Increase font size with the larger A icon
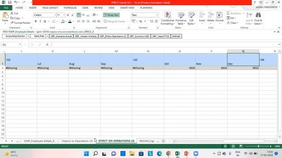Viewport: 282px width, 158px height. pyautogui.click(x=68, y=15)
